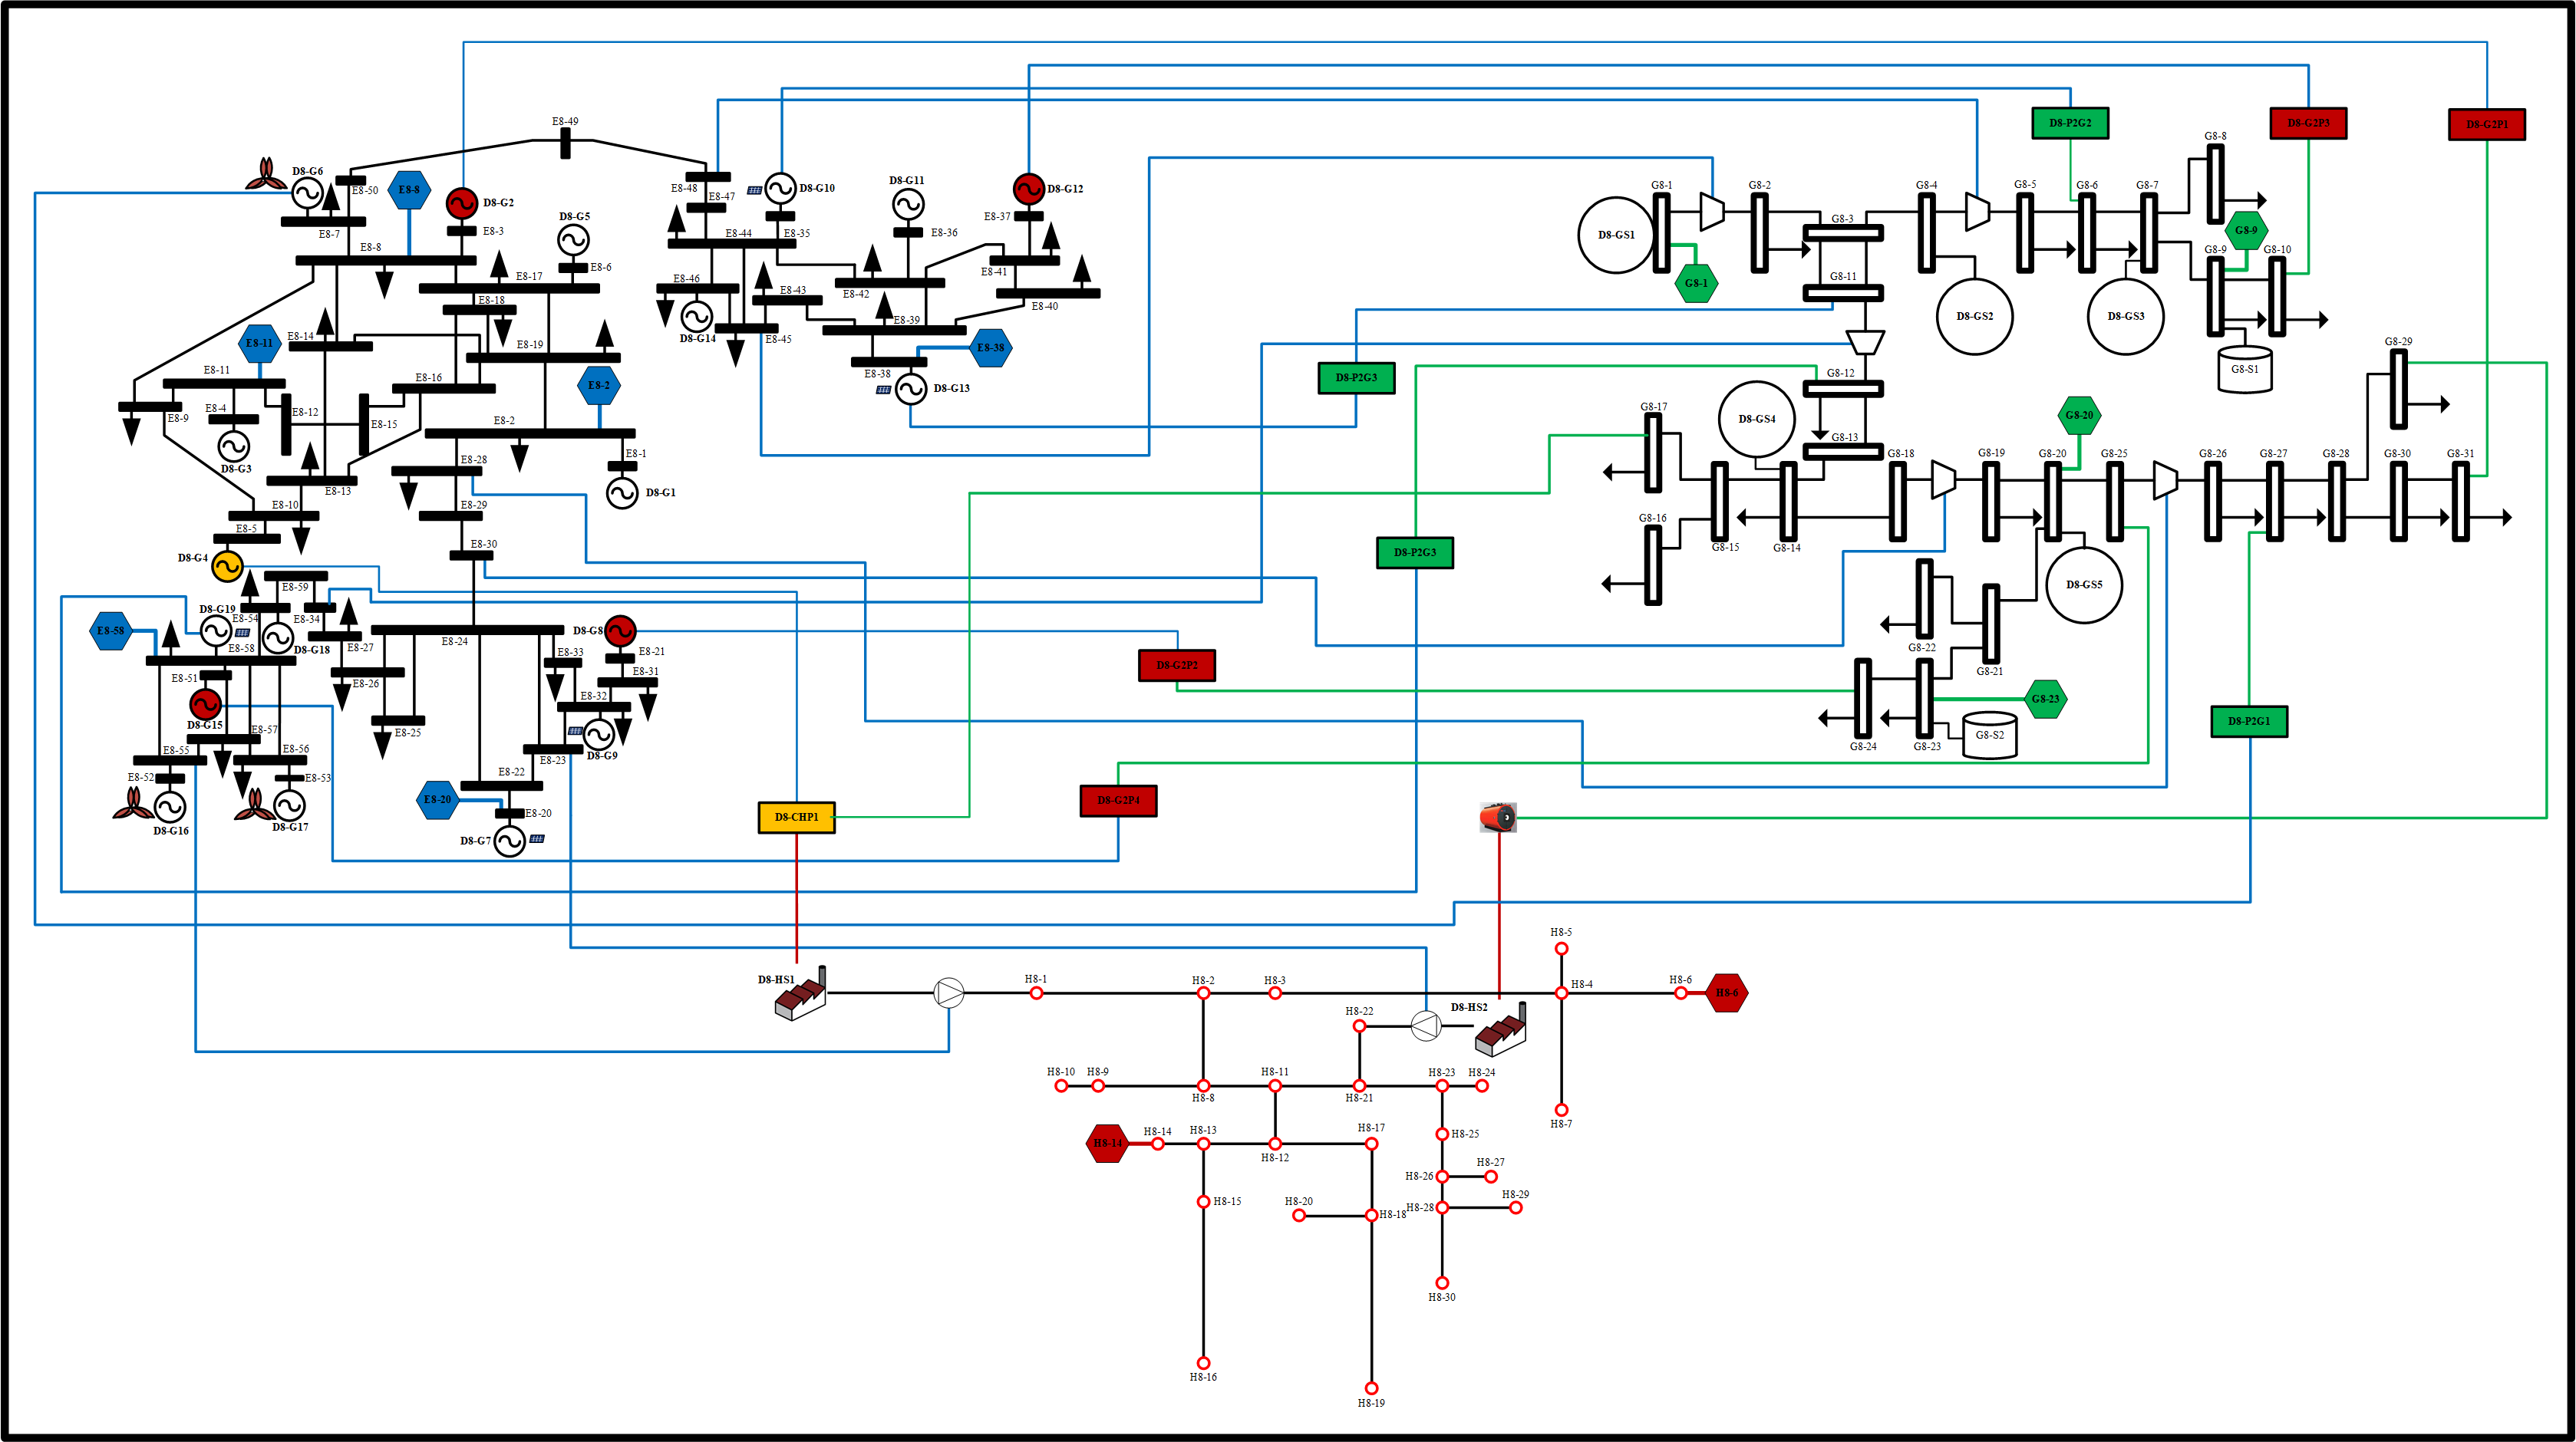
Task: Select the blue E8-38 hexagon
Action: coord(990,347)
